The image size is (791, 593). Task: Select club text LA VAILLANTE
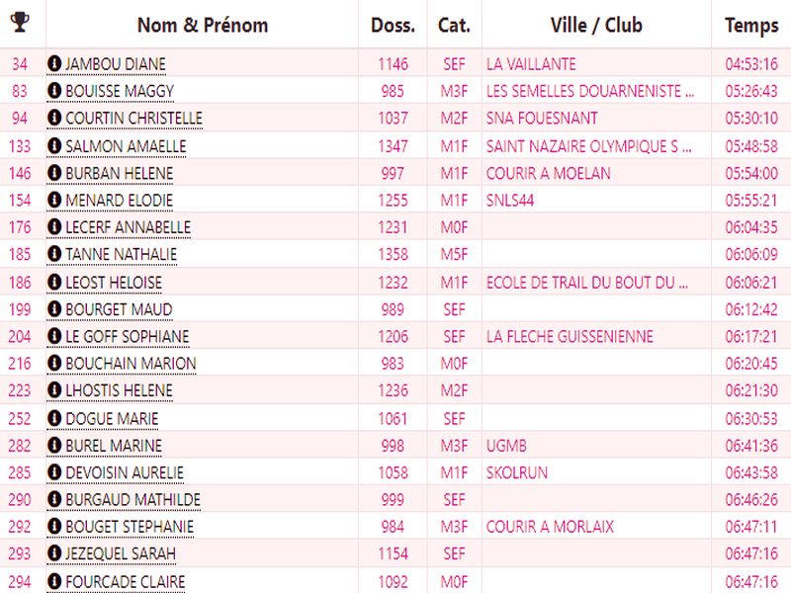pyautogui.click(x=531, y=64)
